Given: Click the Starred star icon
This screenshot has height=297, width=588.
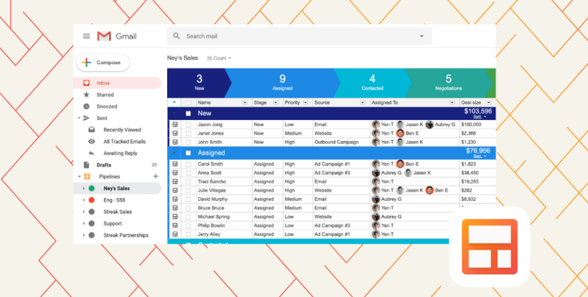Looking at the screenshot, I should [87, 95].
